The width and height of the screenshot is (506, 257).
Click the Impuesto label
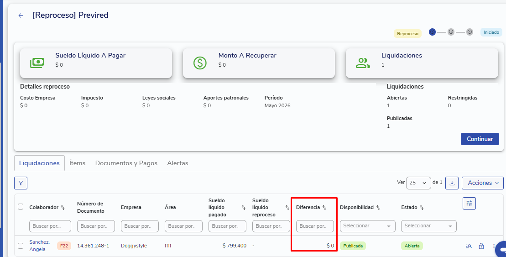[x=92, y=98]
